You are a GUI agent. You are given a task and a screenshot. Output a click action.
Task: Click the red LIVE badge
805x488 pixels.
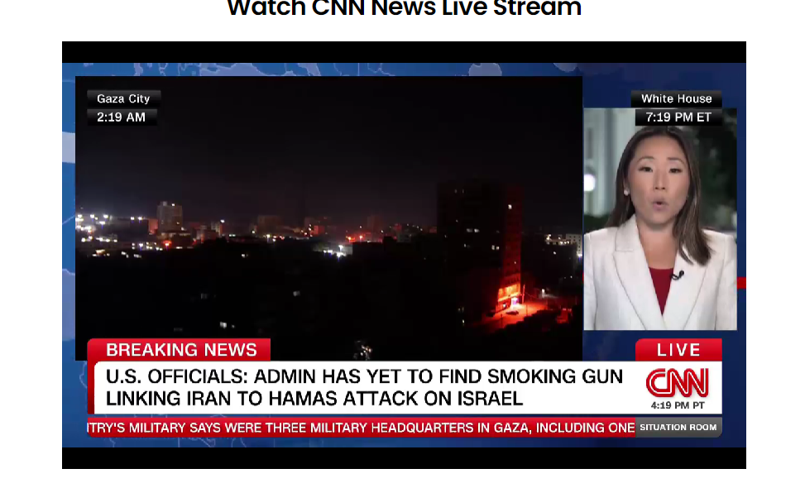(678, 350)
